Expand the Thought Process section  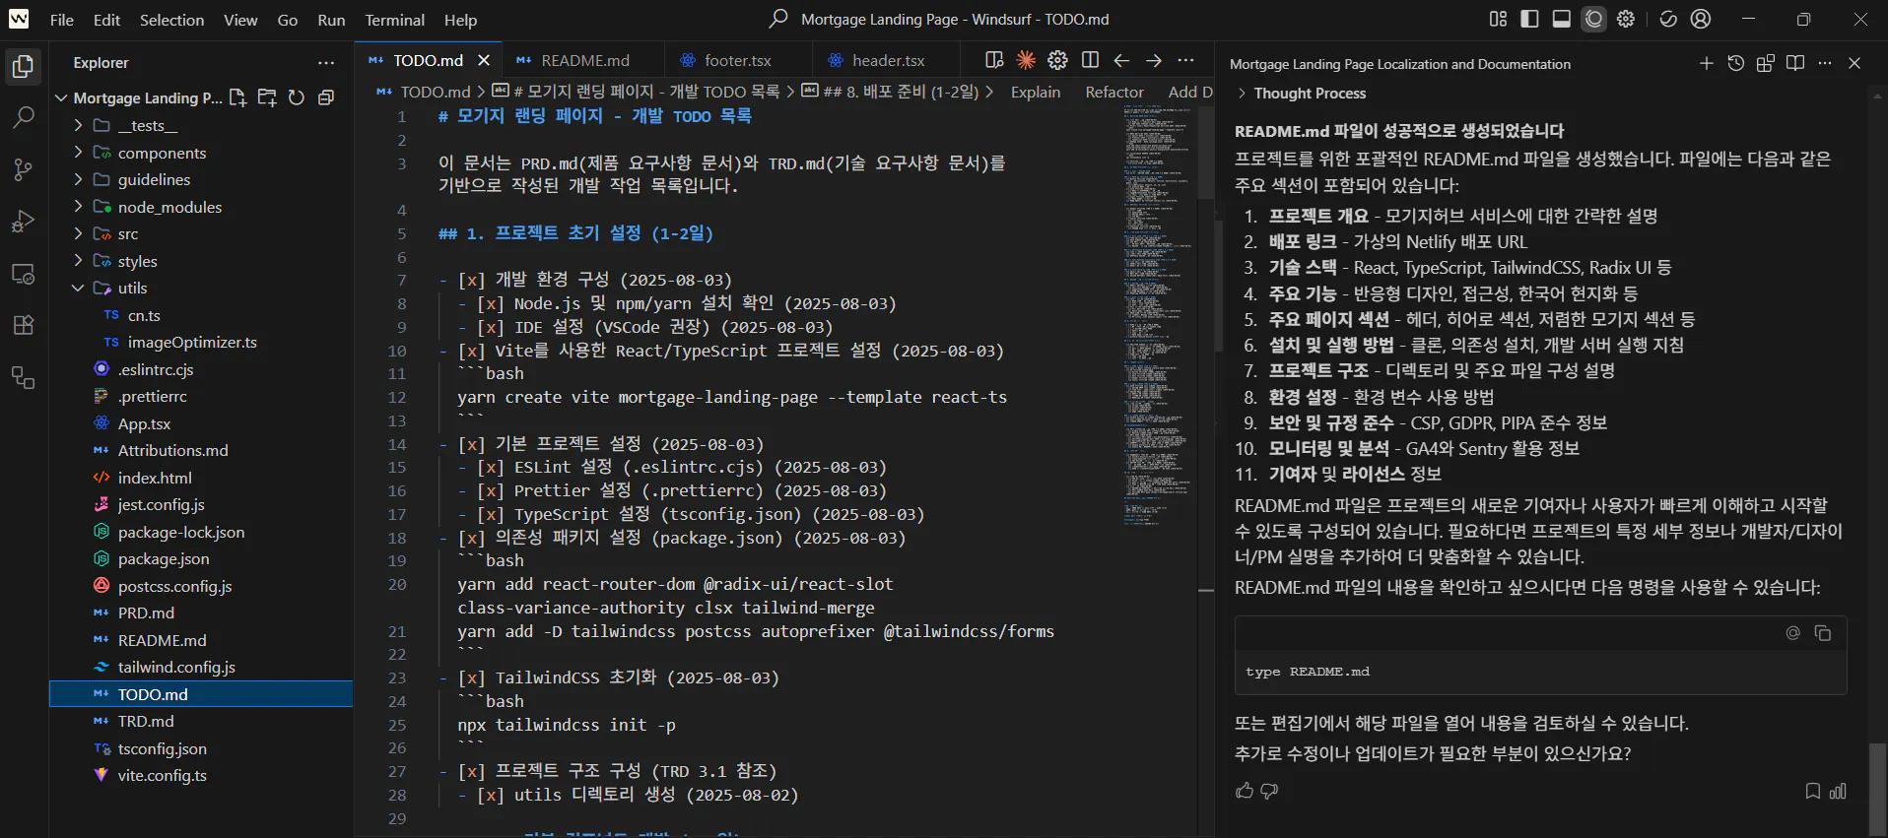pyautogui.click(x=1300, y=94)
